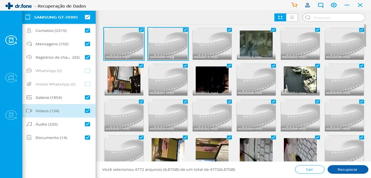The width and height of the screenshot is (371, 178).
Task: Open Galeria (1854) category
Action: [59, 98]
